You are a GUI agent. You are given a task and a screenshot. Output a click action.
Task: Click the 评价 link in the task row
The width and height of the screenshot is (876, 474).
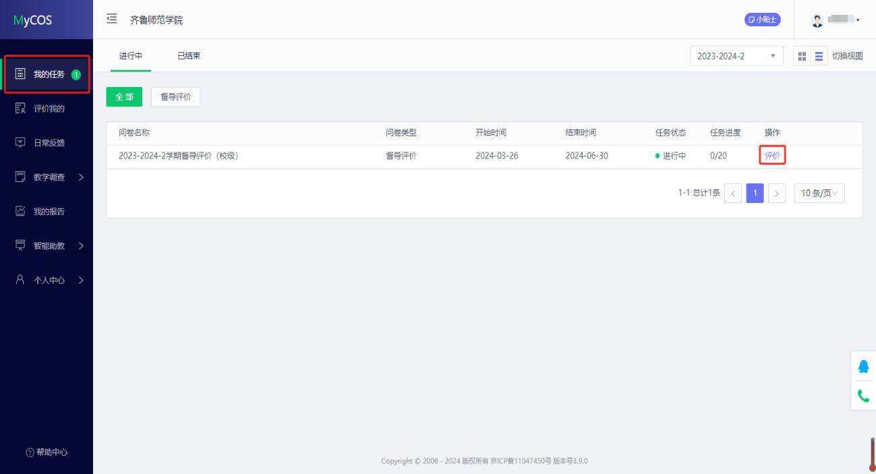pos(772,156)
